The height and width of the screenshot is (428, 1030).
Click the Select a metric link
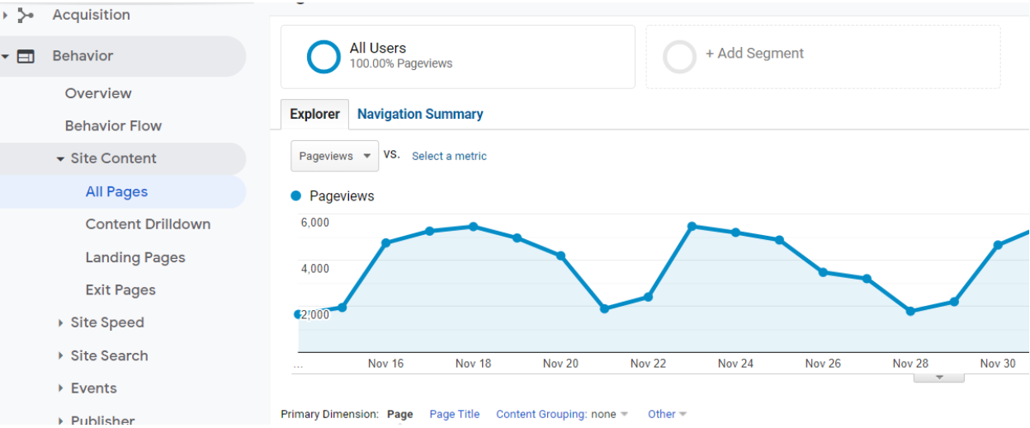coord(449,156)
